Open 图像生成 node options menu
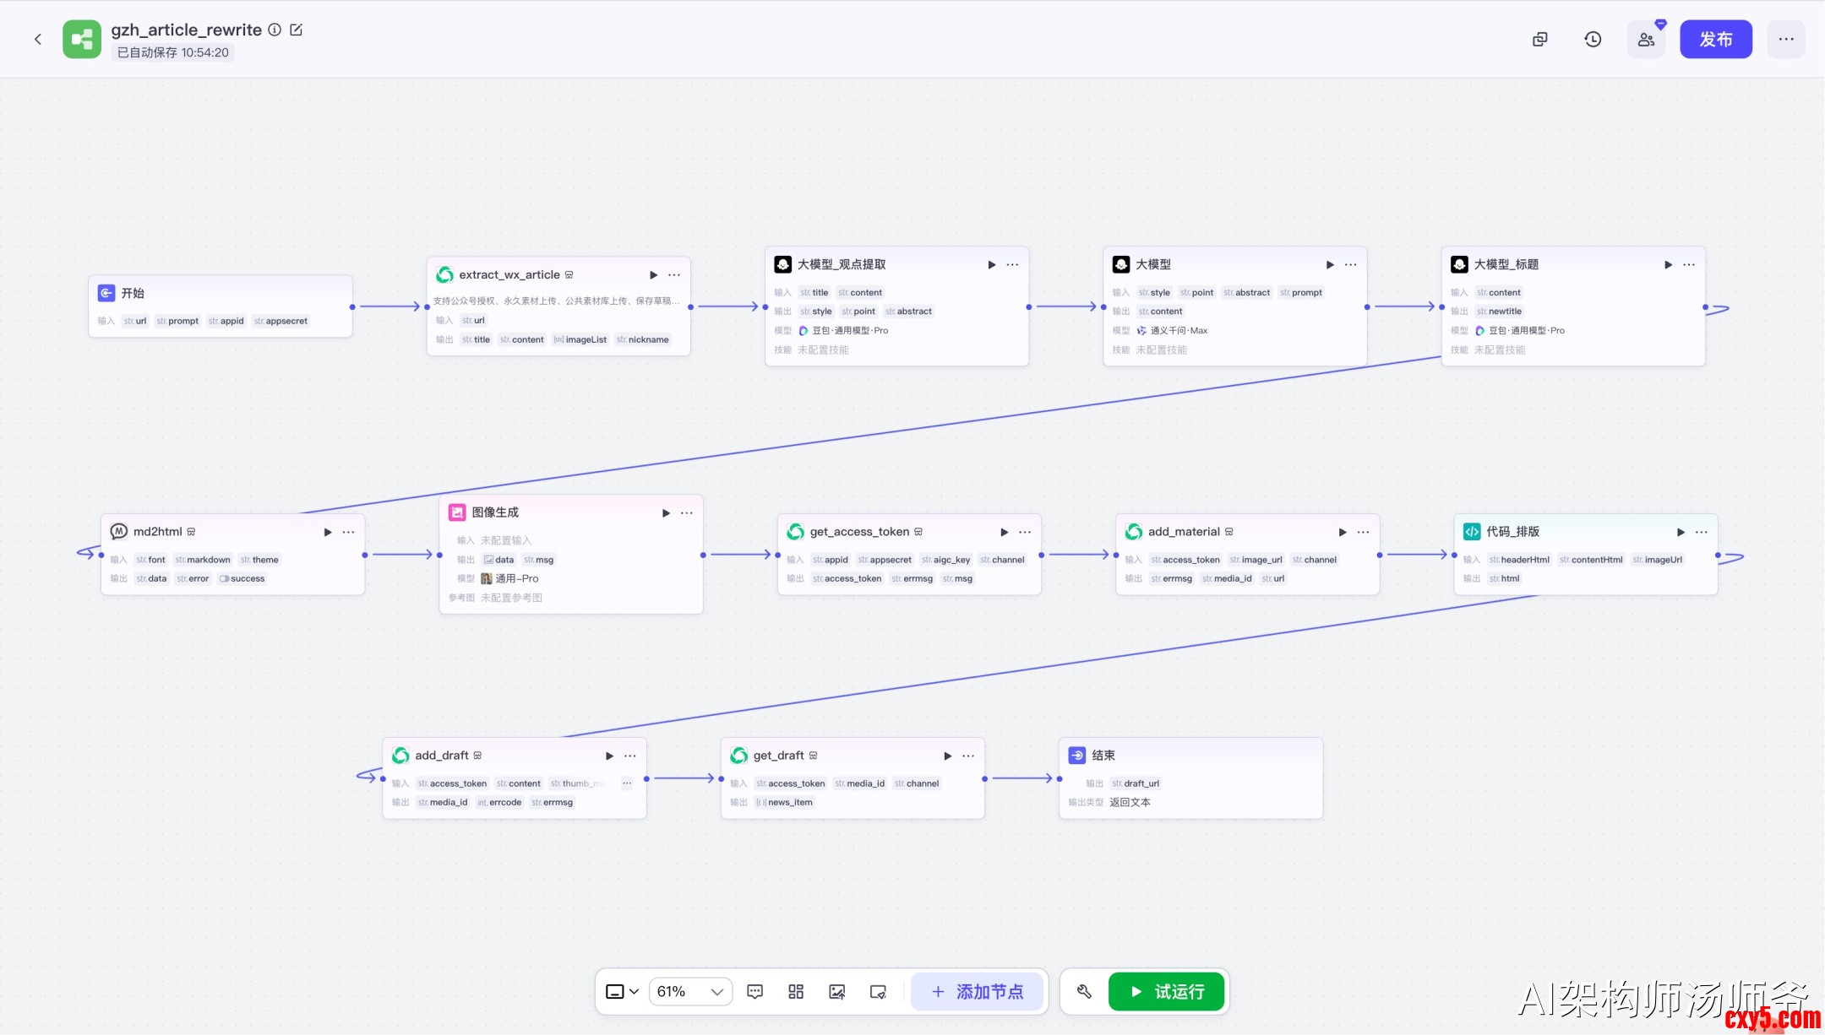The image size is (1825, 1035). [x=687, y=512]
